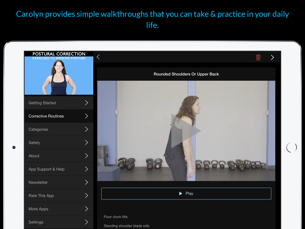The height and width of the screenshot is (229, 305).
Task: Click chevron next to Getting Started
Action: coord(87,103)
